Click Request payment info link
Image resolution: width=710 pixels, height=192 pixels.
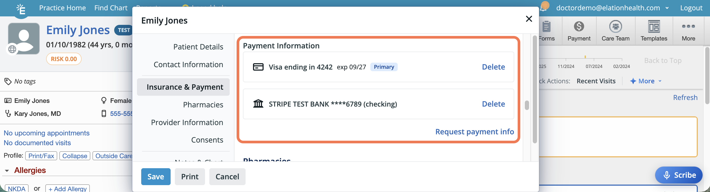[x=474, y=132]
